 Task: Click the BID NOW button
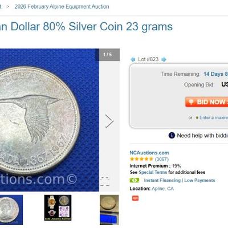pyautogui.click(x=206, y=102)
